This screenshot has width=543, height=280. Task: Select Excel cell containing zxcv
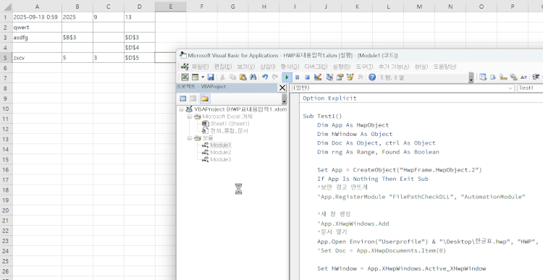tap(37, 58)
